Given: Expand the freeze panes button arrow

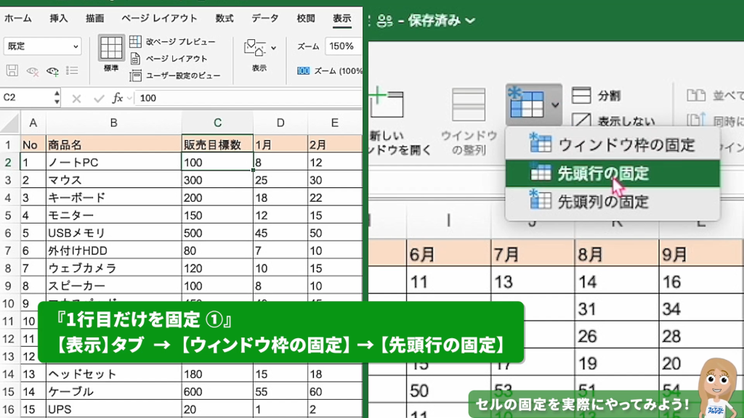Looking at the screenshot, I should tap(555, 104).
